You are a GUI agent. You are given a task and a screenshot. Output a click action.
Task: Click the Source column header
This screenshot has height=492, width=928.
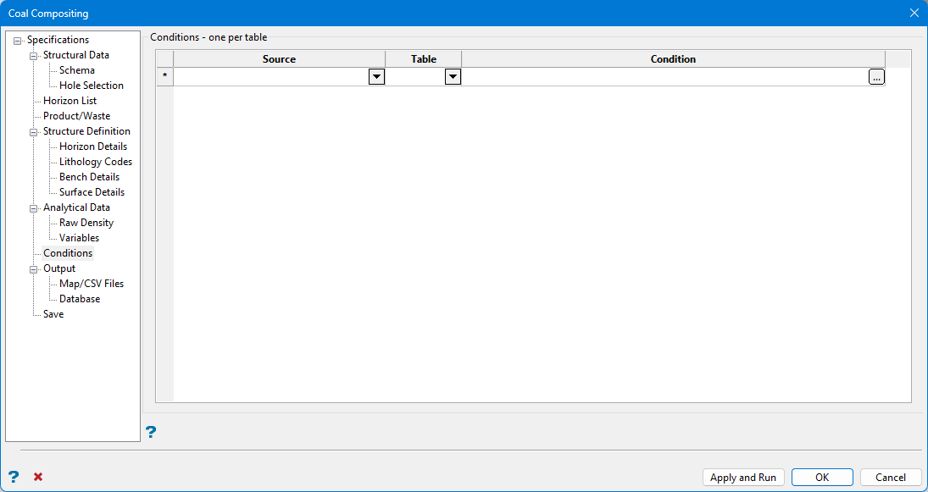click(279, 59)
